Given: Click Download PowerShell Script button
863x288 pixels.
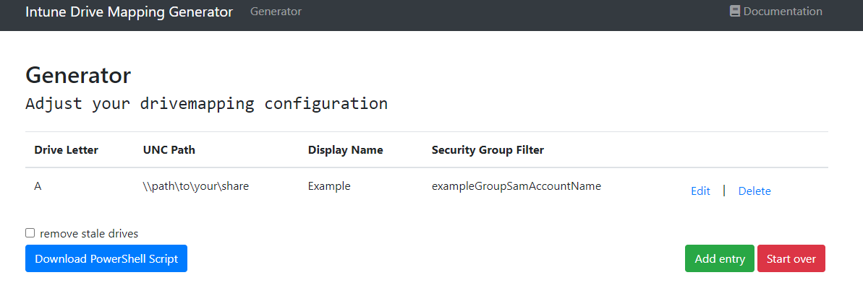Looking at the screenshot, I should [106, 258].
